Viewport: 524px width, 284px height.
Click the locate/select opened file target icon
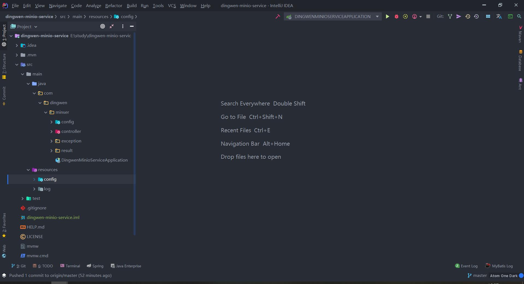[x=103, y=26]
